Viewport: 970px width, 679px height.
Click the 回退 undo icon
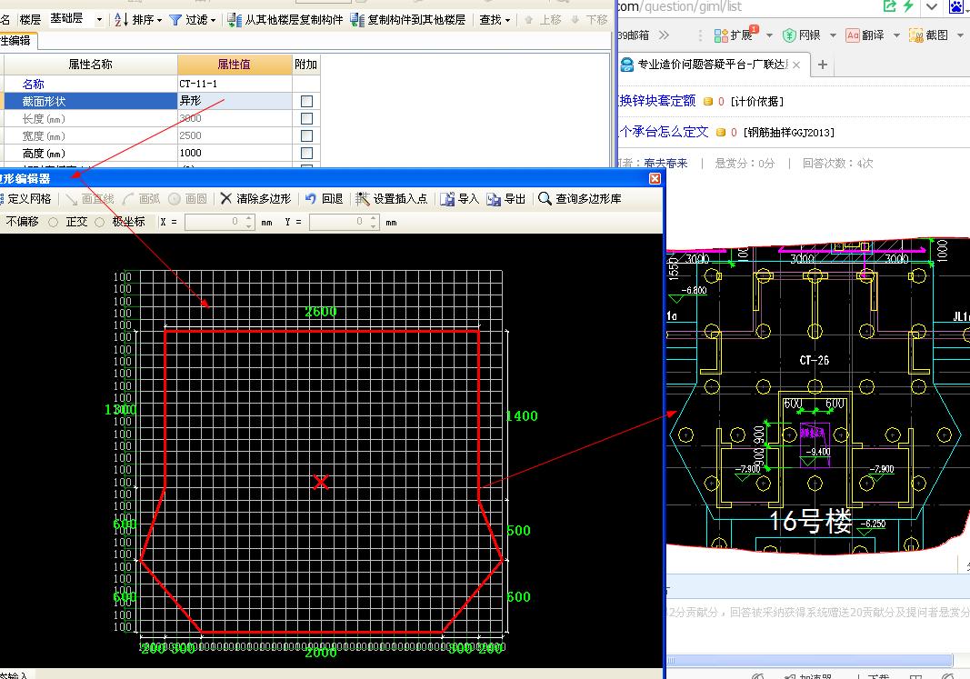[x=311, y=198]
